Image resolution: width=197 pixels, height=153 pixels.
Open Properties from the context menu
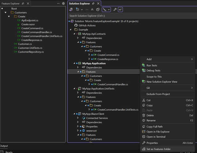click(167, 143)
